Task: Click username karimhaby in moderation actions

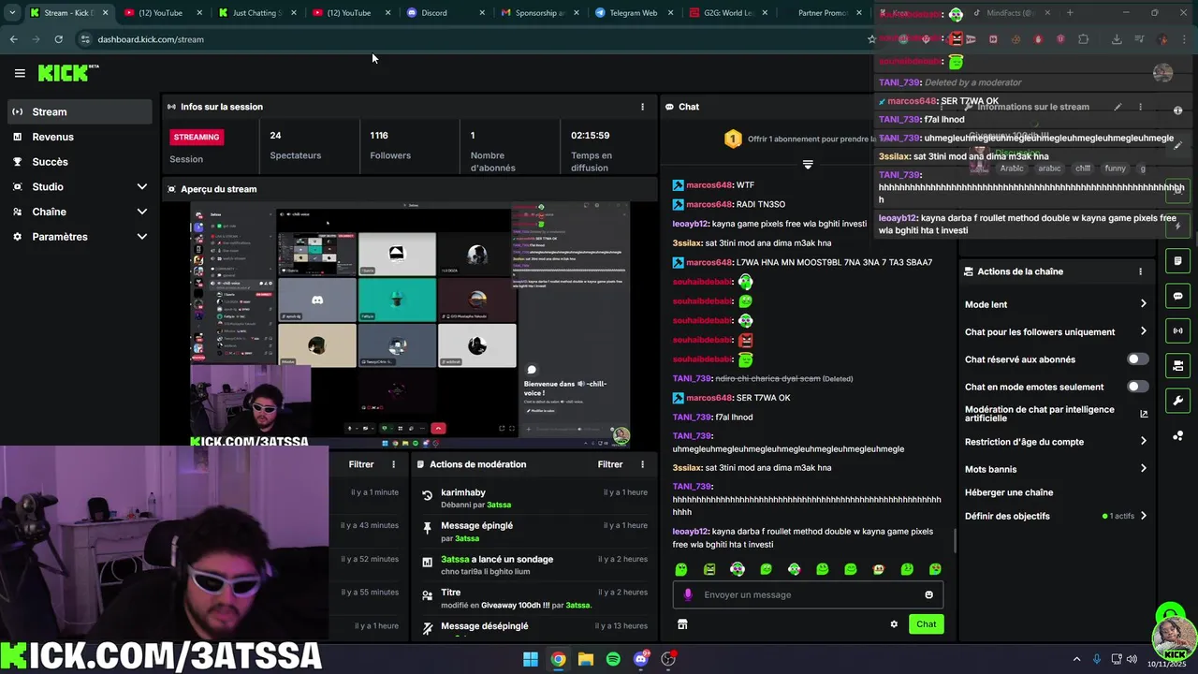Action: pyautogui.click(x=463, y=492)
